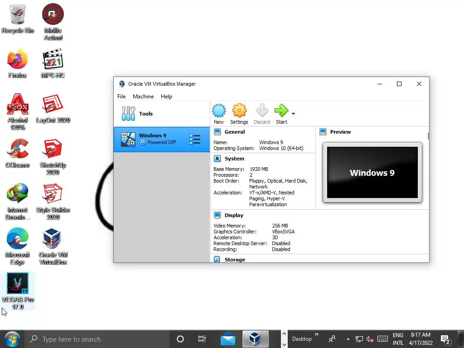
Task: Click the network tray icon
Action: pos(359,339)
